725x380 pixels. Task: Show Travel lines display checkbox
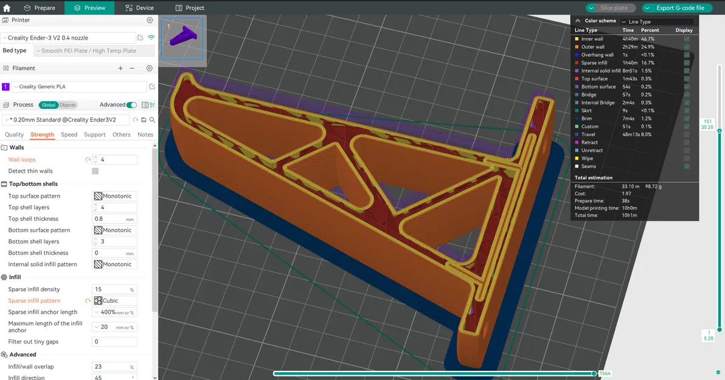(687, 134)
